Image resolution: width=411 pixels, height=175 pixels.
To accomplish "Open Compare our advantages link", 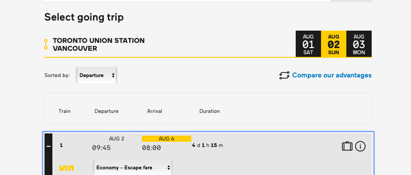I will point(332,75).
